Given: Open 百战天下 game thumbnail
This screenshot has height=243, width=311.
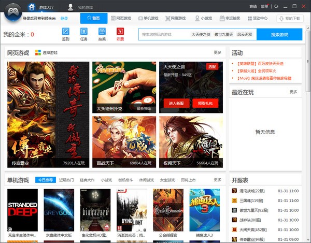Looking at the screenshot, I should (x=124, y=142).
